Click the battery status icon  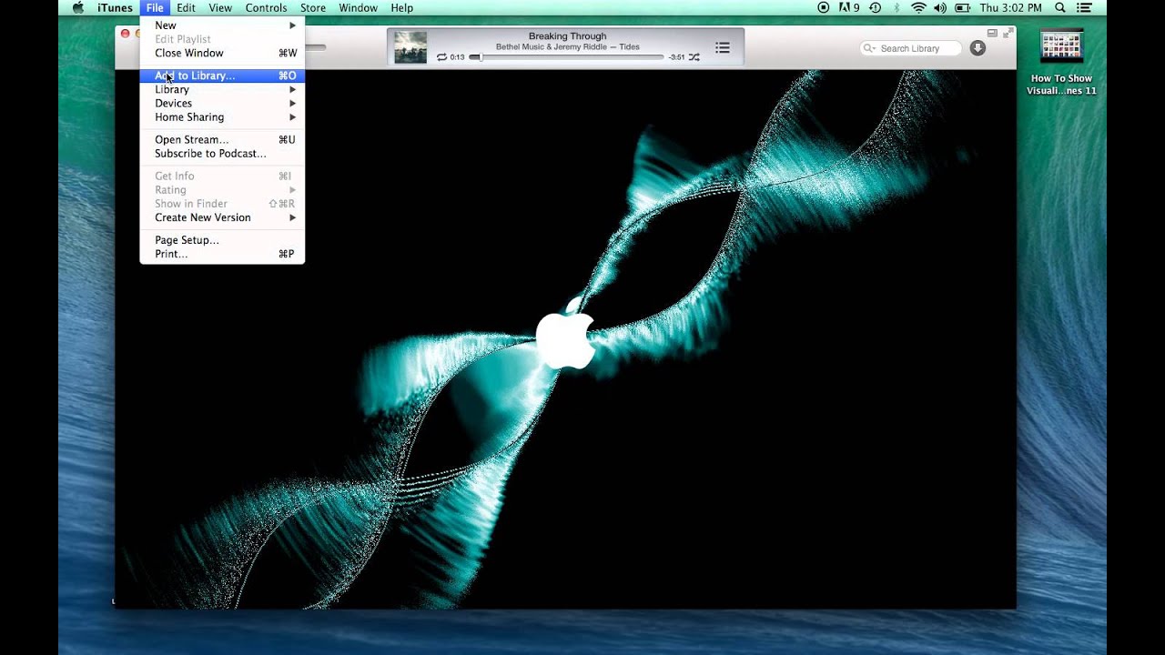(963, 8)
